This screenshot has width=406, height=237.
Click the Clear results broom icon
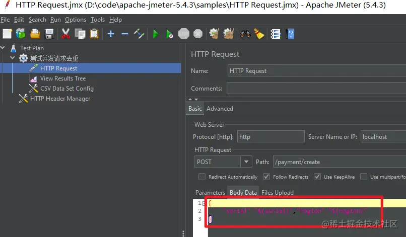(214, 34)
